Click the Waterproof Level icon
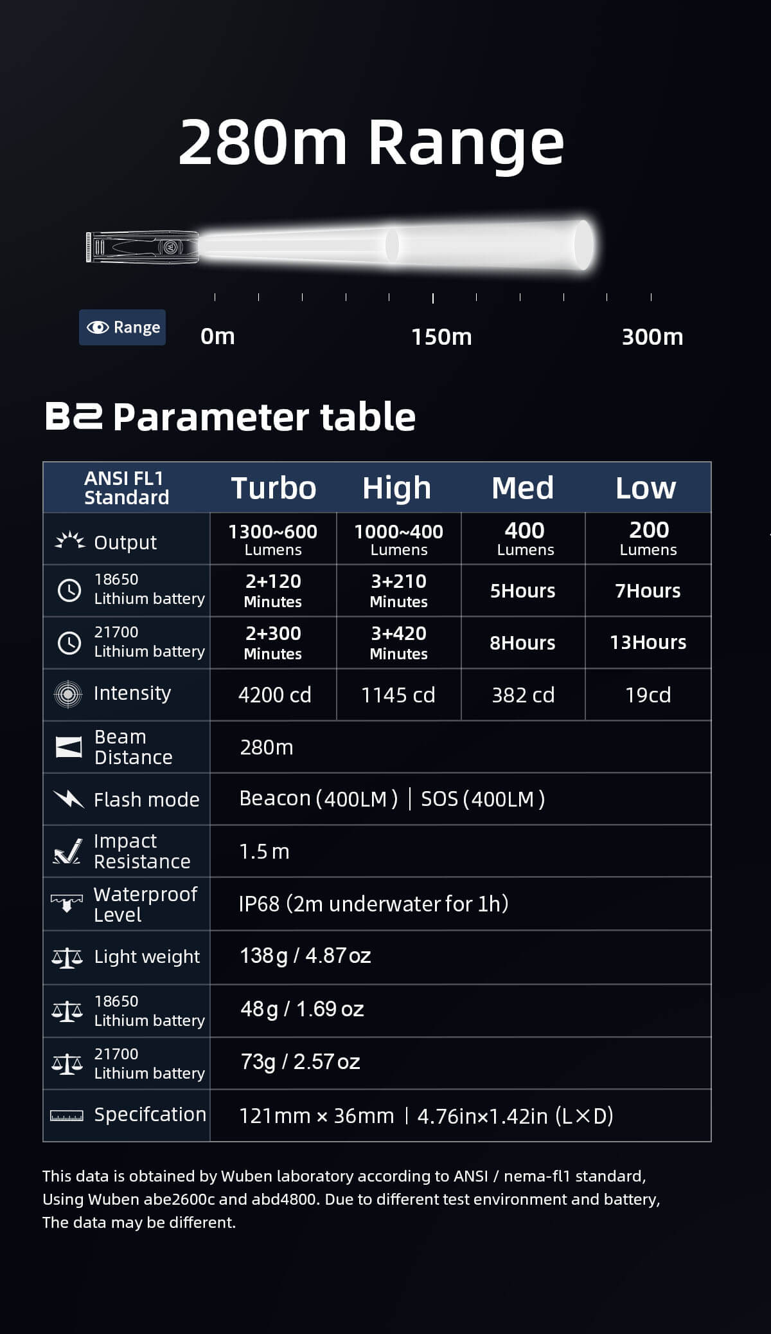This screenshot has height=1334, width=771. click(67, 903)
